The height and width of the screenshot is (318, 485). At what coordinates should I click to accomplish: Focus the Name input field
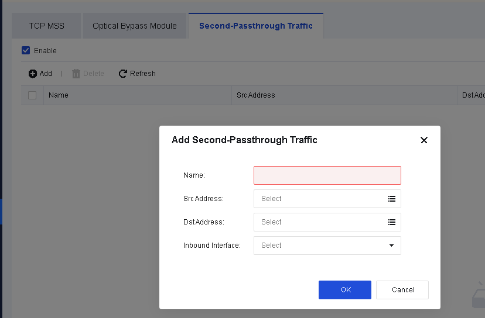click(327, 175)
